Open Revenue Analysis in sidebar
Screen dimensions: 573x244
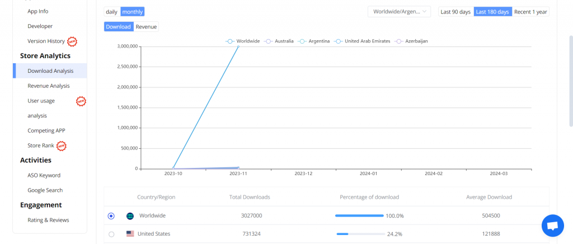click(x=49, y=86)
